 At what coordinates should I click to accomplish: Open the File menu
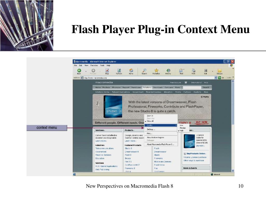76,65
